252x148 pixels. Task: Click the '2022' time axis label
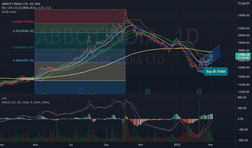(x=177, y=145)
